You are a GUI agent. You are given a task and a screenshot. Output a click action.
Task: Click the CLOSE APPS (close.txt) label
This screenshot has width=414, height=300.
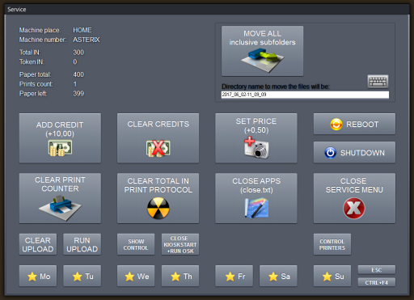[256, 185]
